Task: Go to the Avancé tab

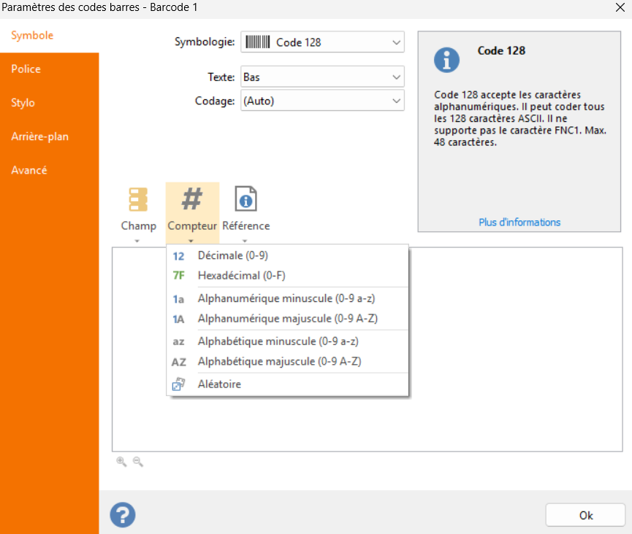Action: [x=29, y=170]
